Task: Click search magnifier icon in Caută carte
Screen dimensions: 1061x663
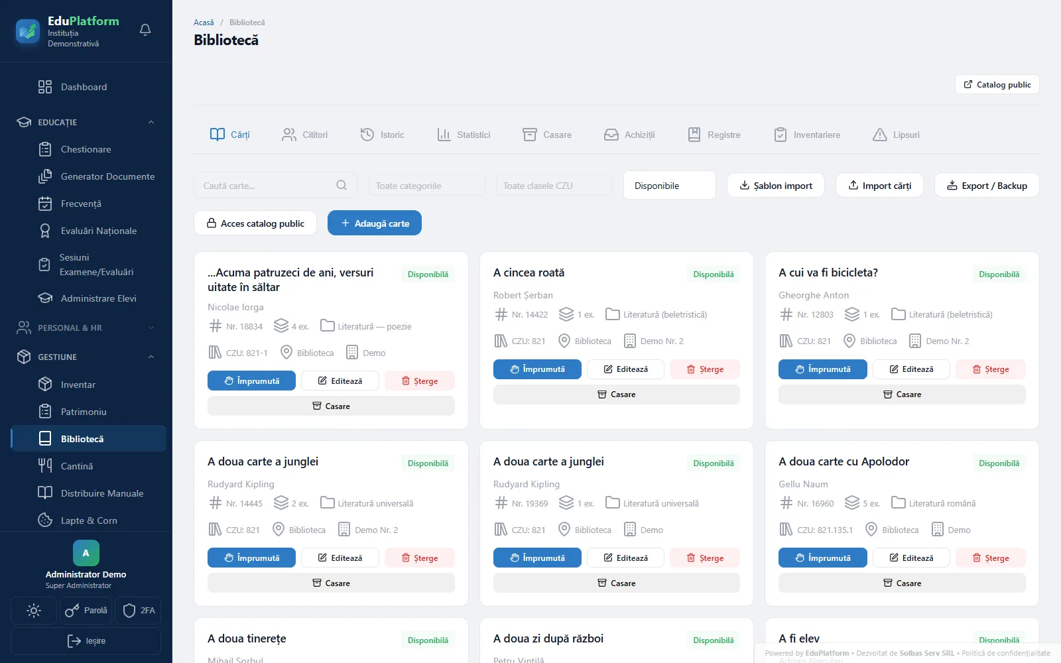Action: point(342,186)
